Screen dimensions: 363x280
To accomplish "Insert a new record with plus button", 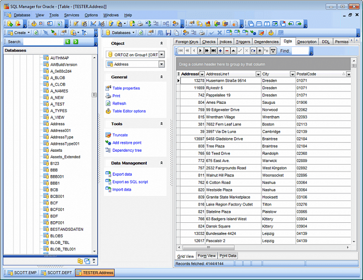I will click(220, 50).
